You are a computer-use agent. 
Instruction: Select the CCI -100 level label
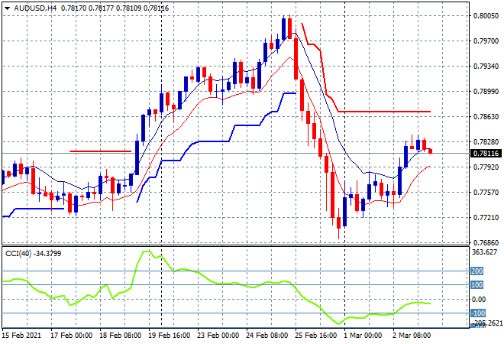(478, 313)
